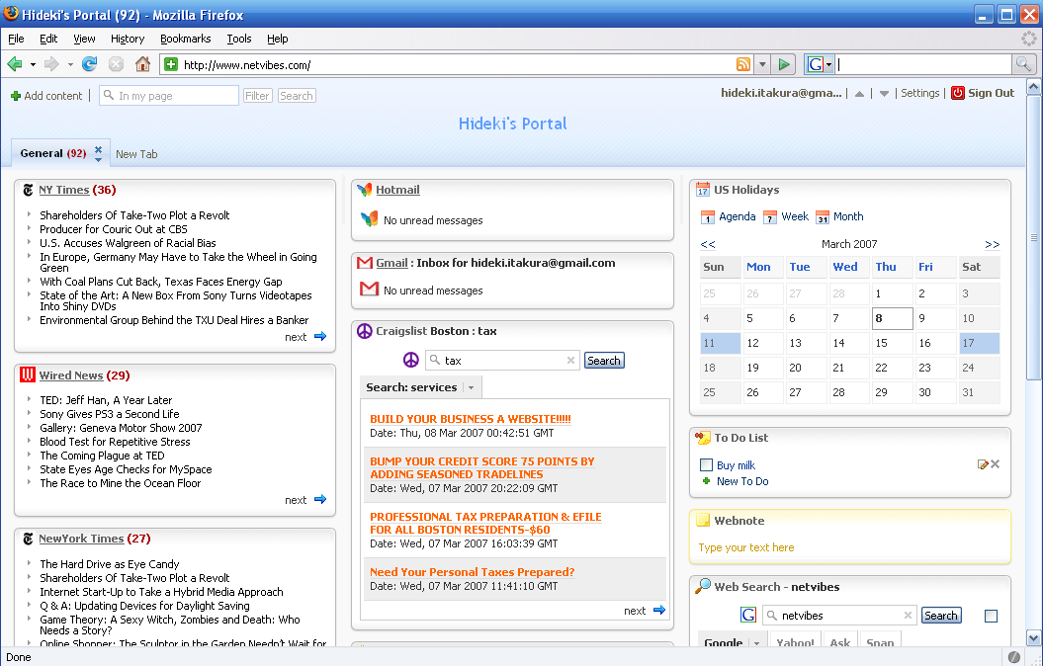1043x666 pixels.
Task: Click the browser vertical scrollbar down arrow
Action: [1034, 637]
